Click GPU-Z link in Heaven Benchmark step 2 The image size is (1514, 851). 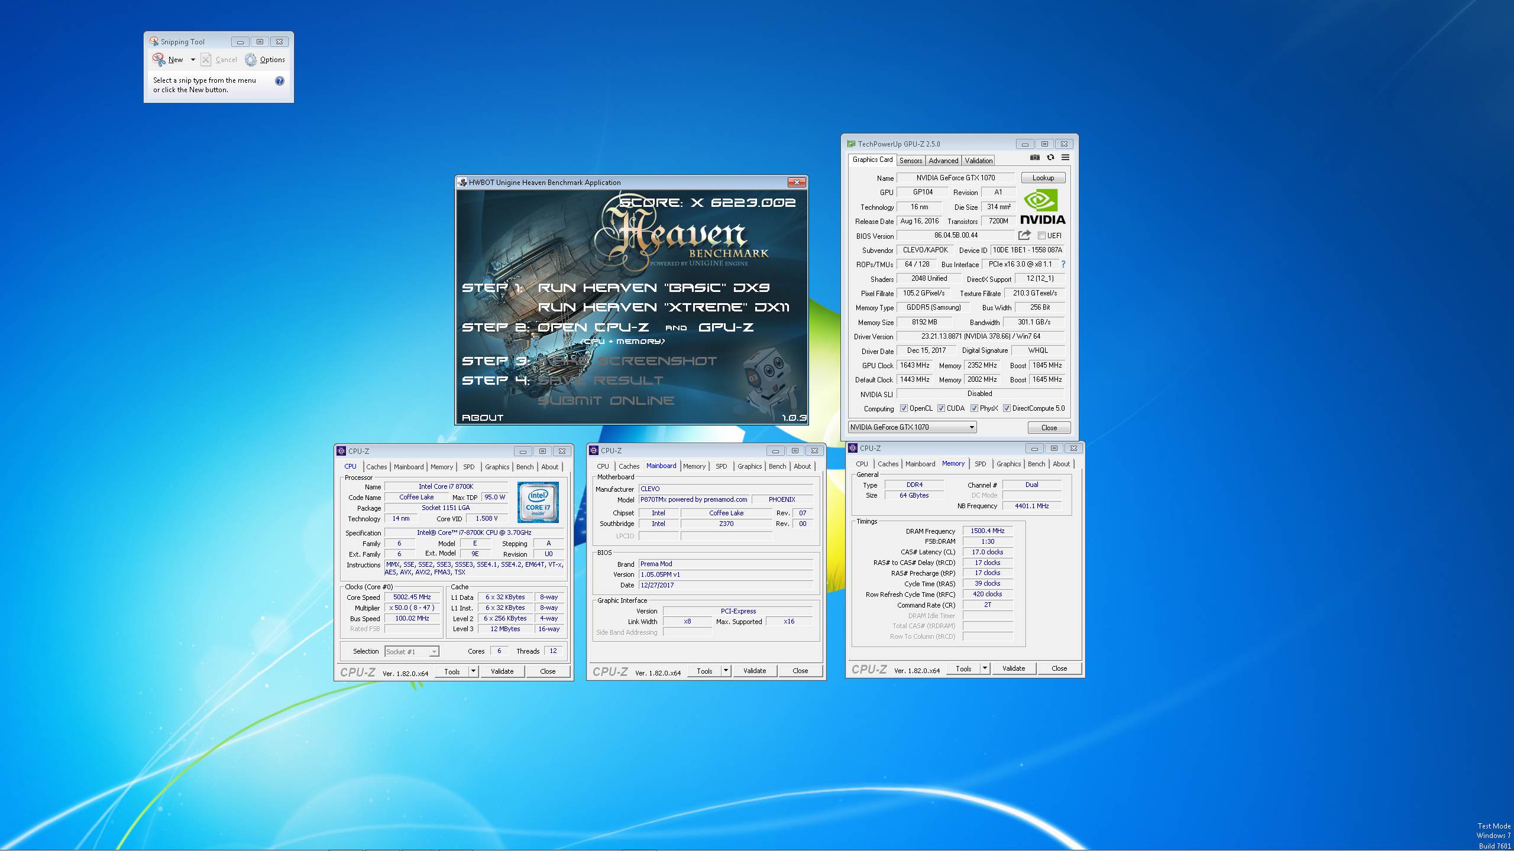pyautogui.click(x=726, y=327)
